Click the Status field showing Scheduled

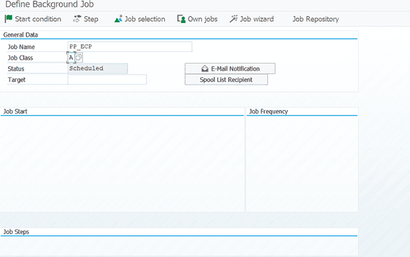coord(97,69)
